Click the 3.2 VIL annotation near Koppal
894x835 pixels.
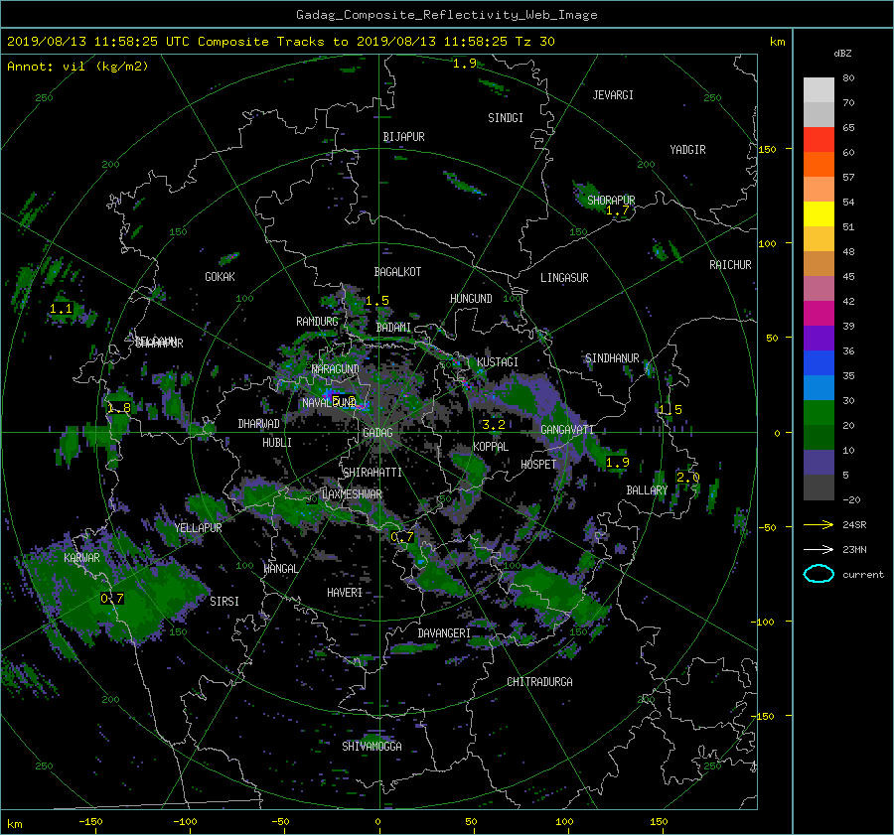pyautogui.click(x=493, y=425)
